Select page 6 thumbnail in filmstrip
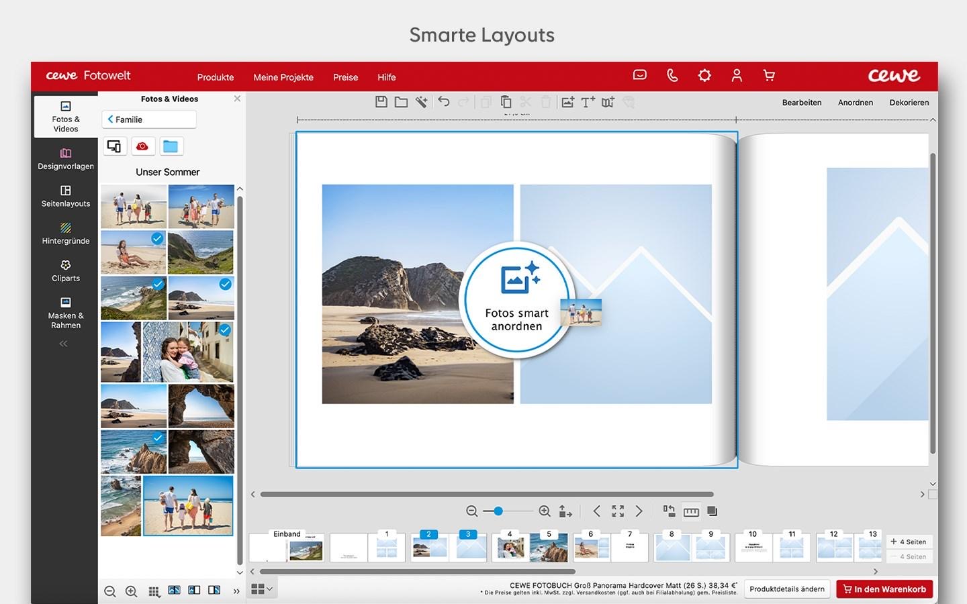 tap(590, 547)
